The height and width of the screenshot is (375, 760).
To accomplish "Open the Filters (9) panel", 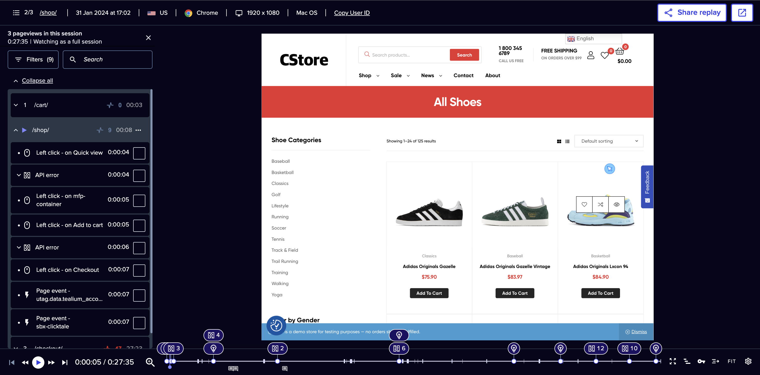I will tap(33, 60).
